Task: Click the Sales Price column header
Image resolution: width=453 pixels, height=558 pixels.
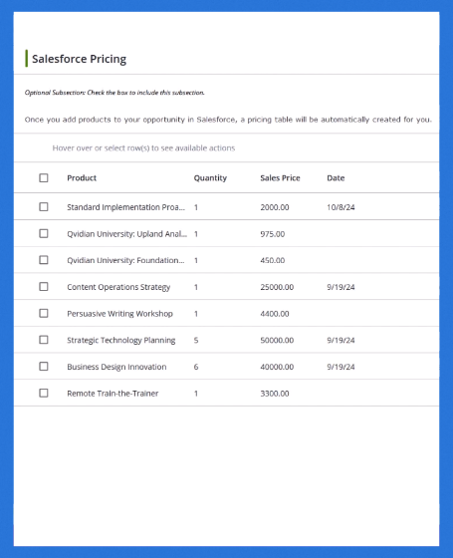Action: pyautogui.click(x=280, y=178)
